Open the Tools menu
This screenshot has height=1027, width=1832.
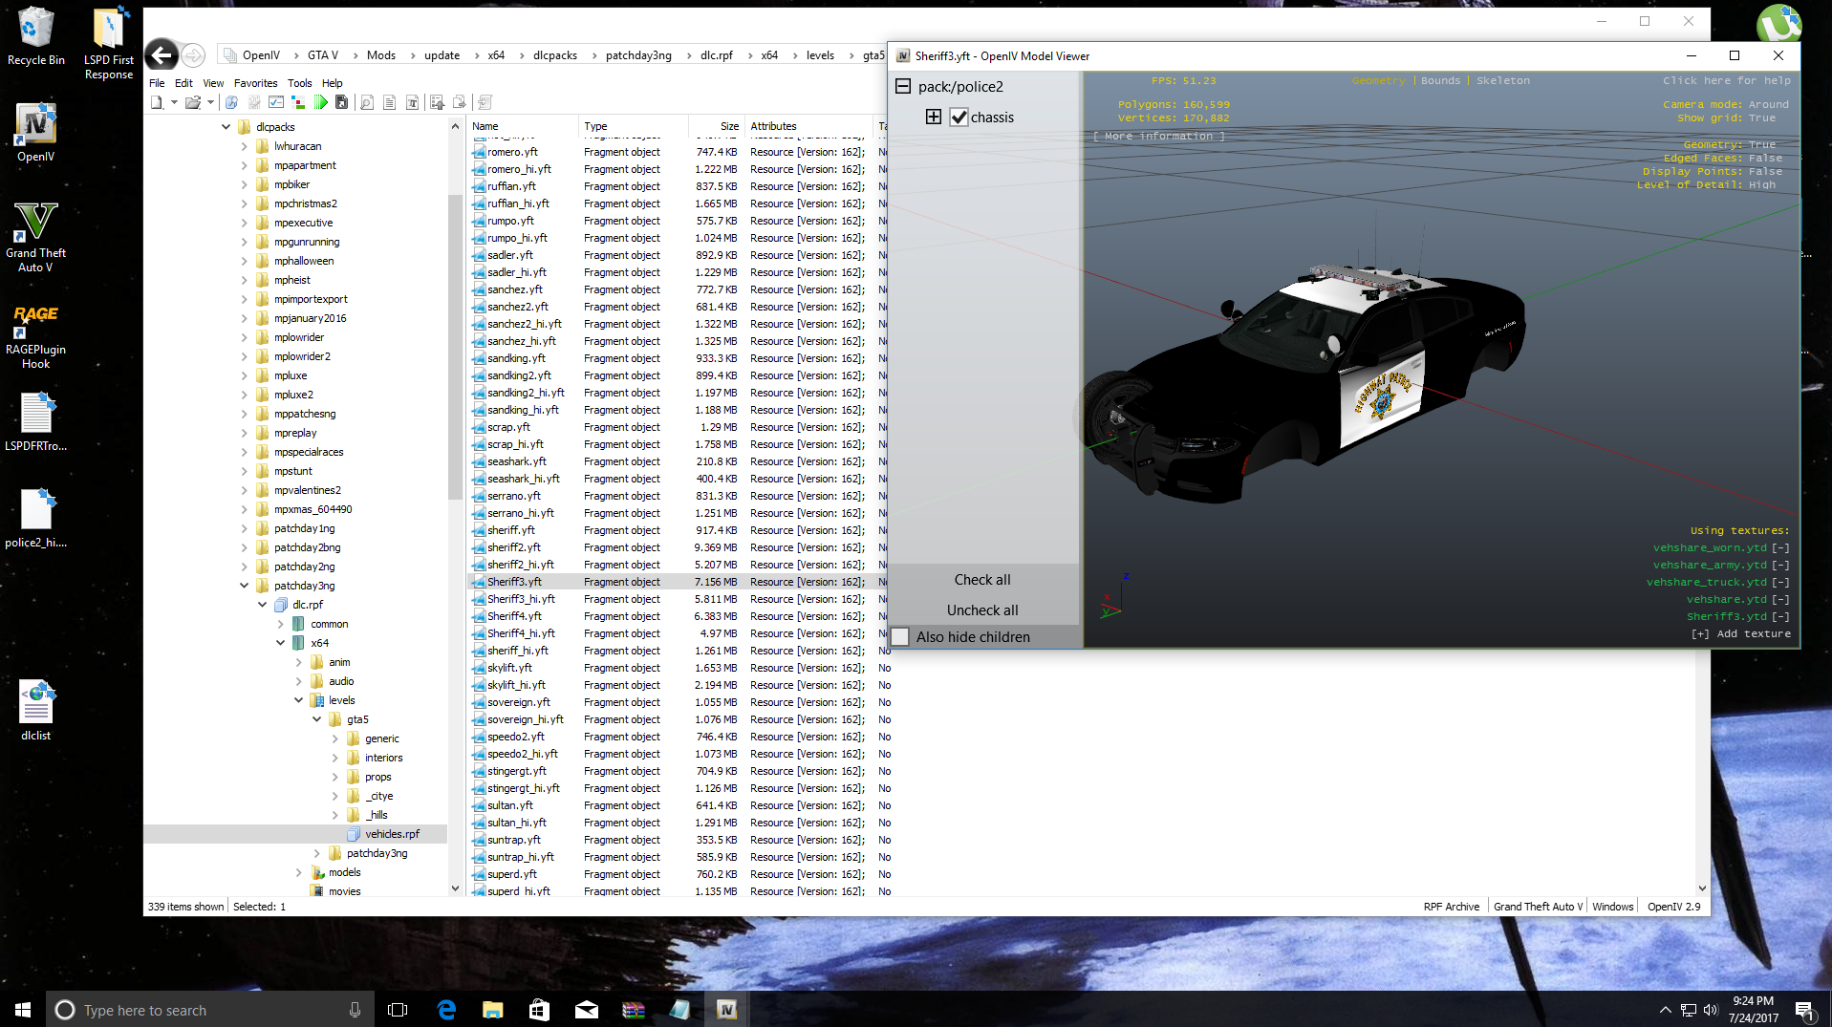[x=299, y=83]
